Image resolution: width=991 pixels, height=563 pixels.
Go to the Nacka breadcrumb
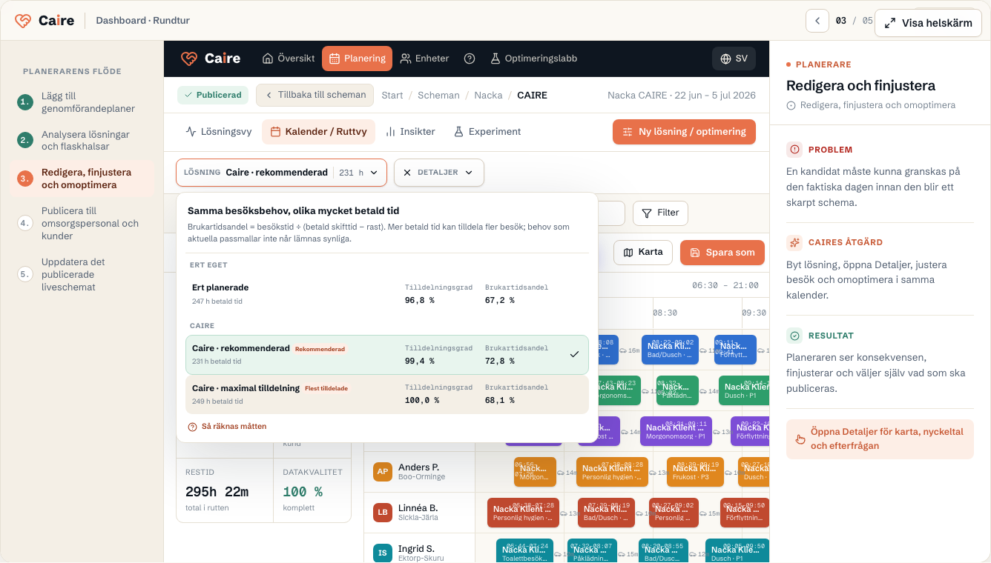(488, 96)
